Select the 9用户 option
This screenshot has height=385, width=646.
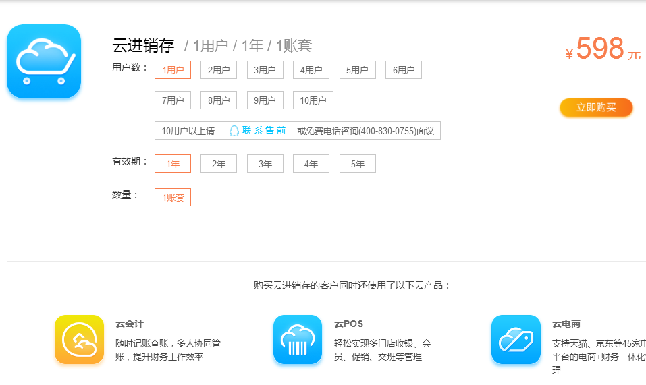point(265,100)
